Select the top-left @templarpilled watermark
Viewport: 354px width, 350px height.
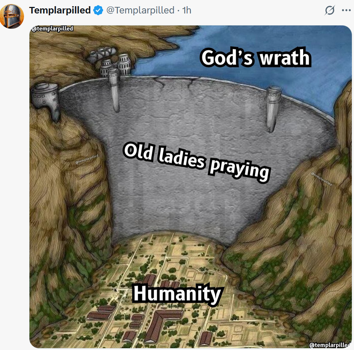pos(52,29)
